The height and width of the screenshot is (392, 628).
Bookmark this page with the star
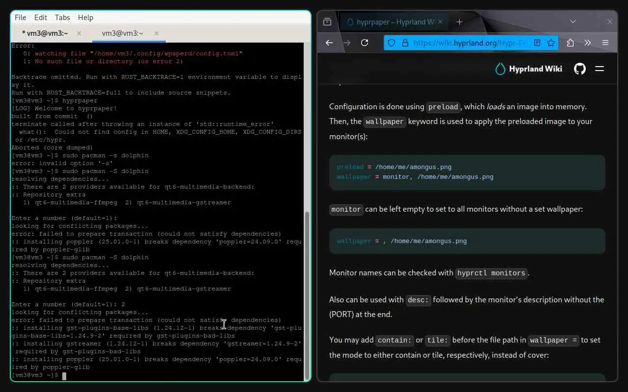[x=551, y=43]
